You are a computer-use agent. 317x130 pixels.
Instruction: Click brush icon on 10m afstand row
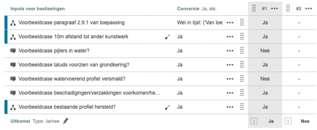click(x=167, y=37)
